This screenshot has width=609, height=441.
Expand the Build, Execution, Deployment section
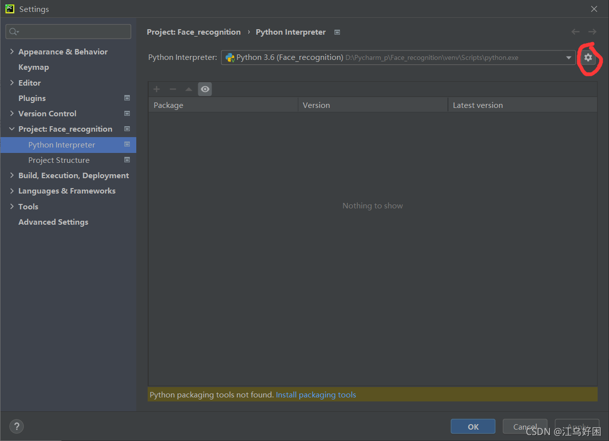[x=11, y=175]
